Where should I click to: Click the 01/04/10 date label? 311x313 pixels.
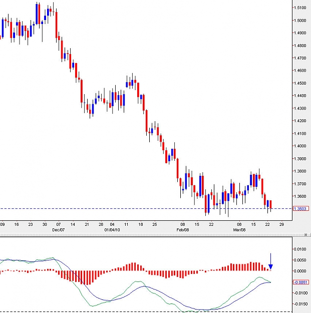(112, 230)
